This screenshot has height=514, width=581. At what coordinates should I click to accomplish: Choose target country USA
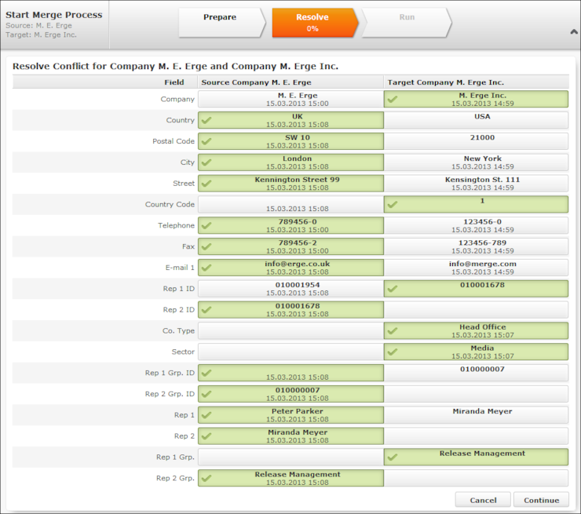pos(476,120)
